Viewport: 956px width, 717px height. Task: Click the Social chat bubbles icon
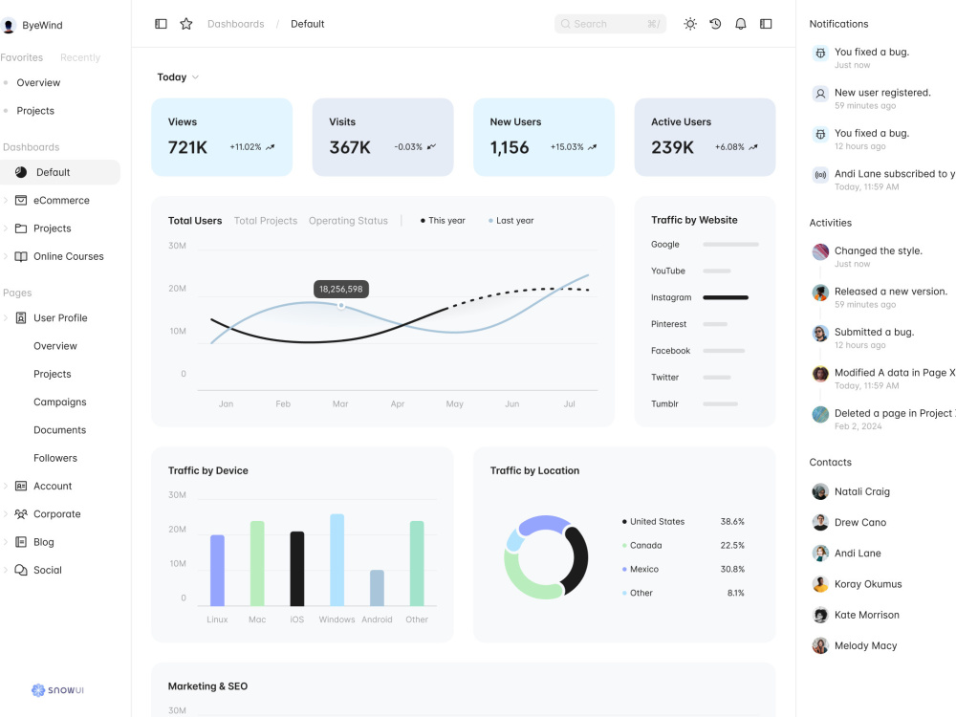point(21,570)
